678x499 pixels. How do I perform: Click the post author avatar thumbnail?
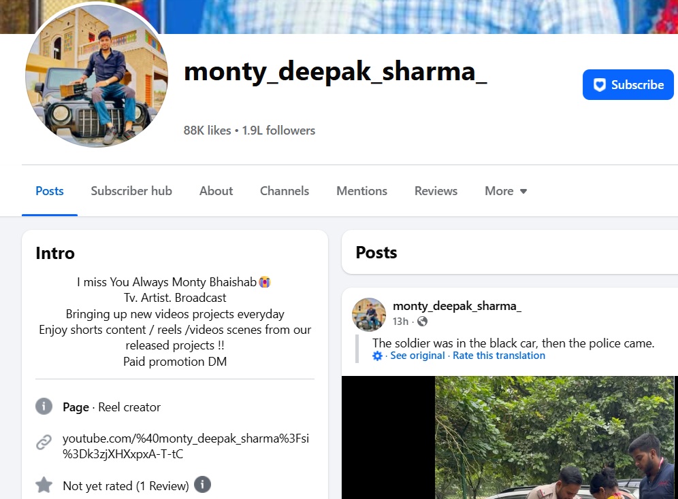pos(369,314)
